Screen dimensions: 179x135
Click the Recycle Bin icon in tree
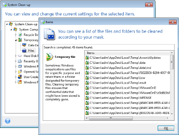pos(20,35)
